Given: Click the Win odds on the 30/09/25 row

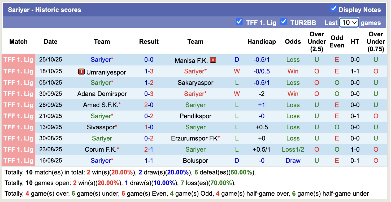Looking at the screenshot, I should pos(293,94).
